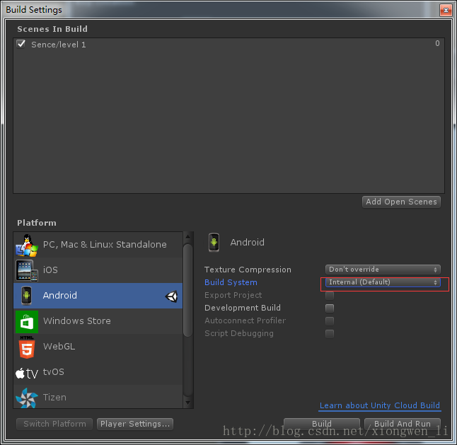The height and width of the screenshot is (445, 457).
Task: Click the Texture Compression label
Action: coord(248,270)
